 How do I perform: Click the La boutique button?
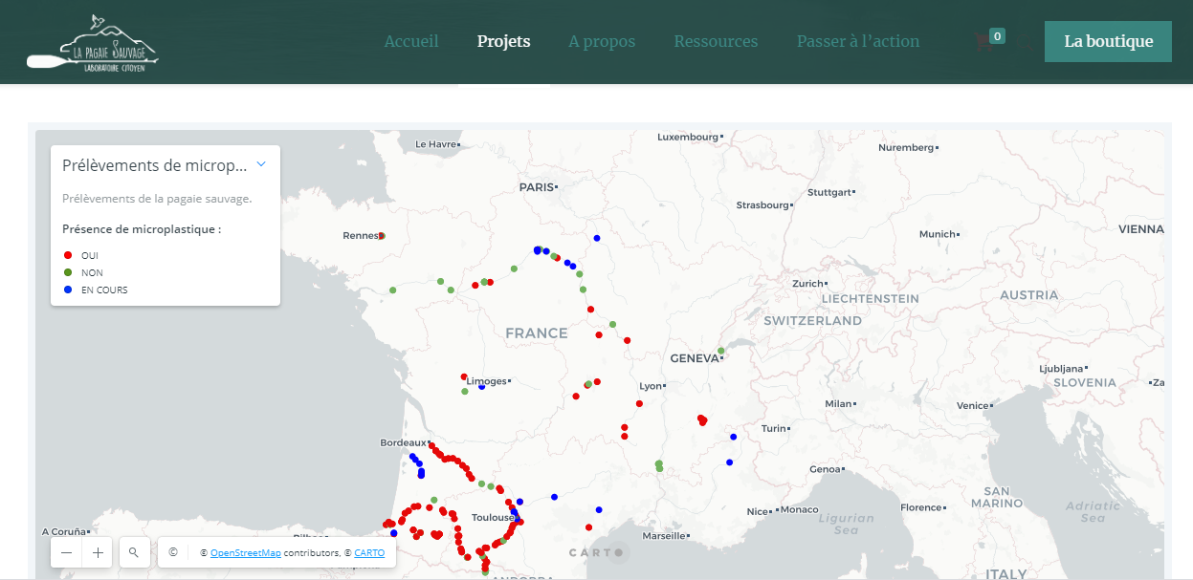1108,42
